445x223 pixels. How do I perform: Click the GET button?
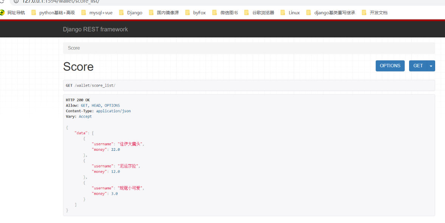pos(418,66)
